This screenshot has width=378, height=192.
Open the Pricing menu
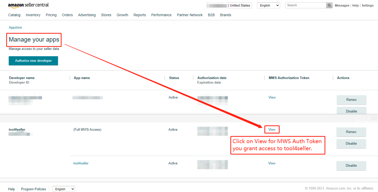51,15
